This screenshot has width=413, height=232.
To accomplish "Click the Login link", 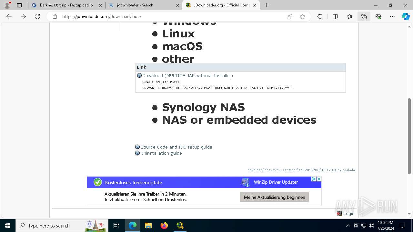I will (x=349, y=213).
